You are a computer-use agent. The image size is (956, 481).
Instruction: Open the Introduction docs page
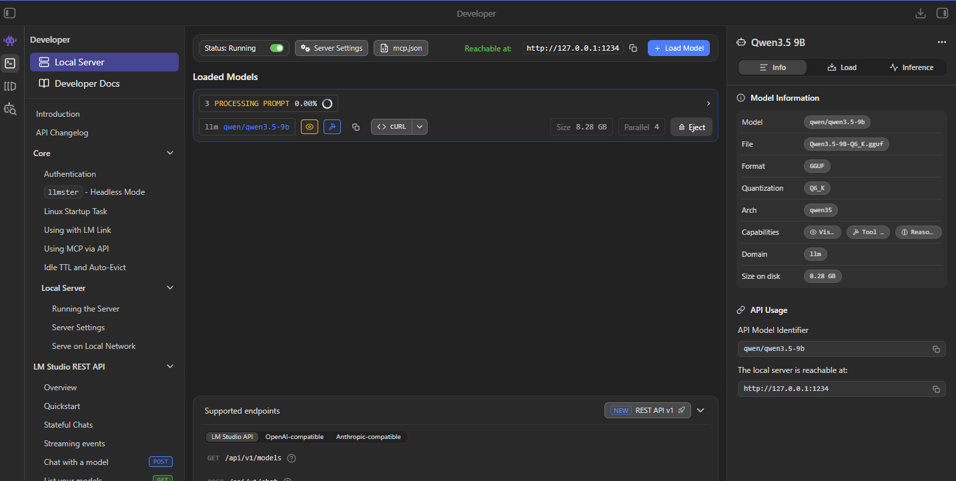(x=58, y=114)
